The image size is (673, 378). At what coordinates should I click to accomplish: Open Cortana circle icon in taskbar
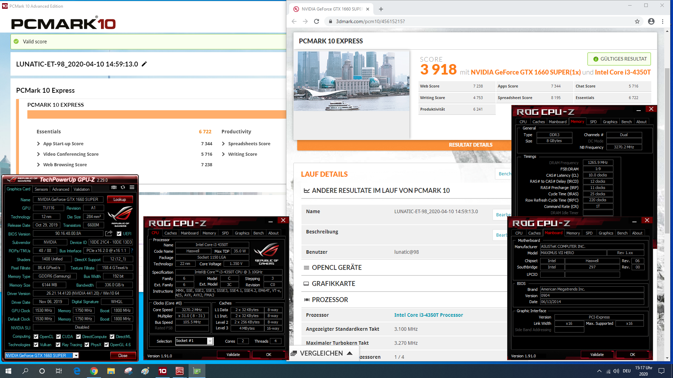pos(42,371)
